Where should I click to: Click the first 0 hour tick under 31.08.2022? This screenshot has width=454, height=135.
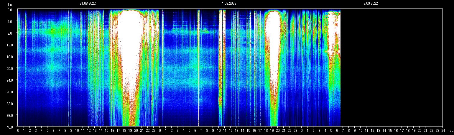pyautogui.click(x=18, y=131)
